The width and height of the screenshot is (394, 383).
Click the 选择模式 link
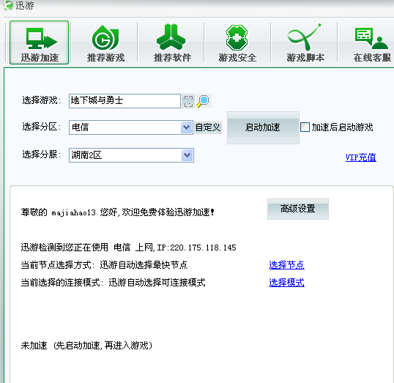pyautogui.click(x=286, y=283)
